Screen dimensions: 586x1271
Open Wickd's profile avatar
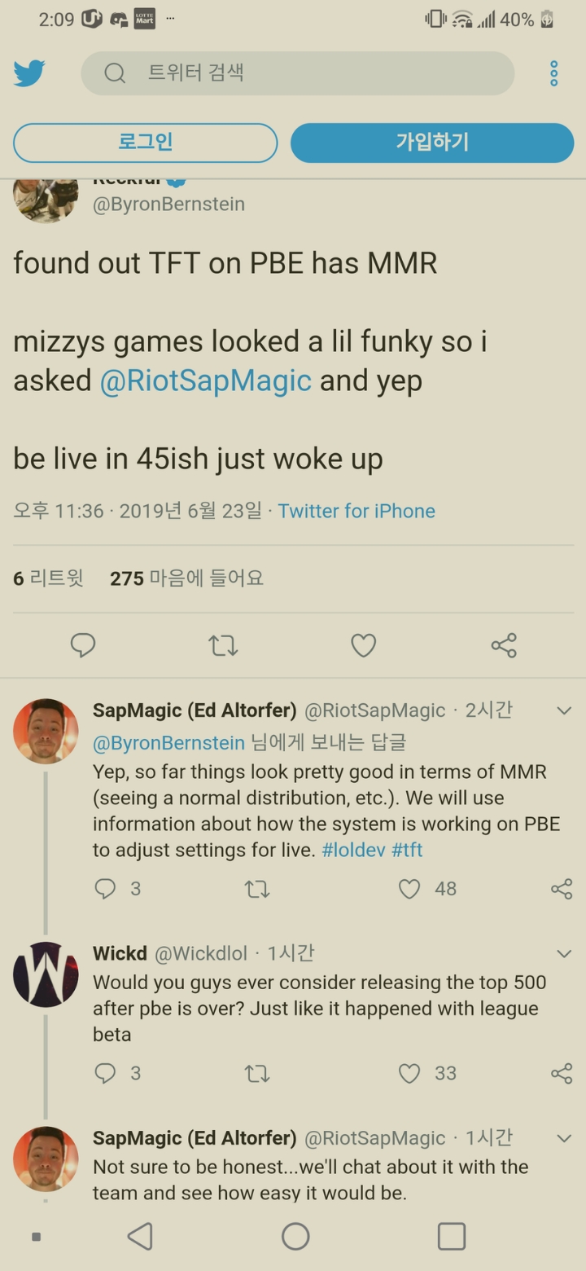tap(46, 974)
